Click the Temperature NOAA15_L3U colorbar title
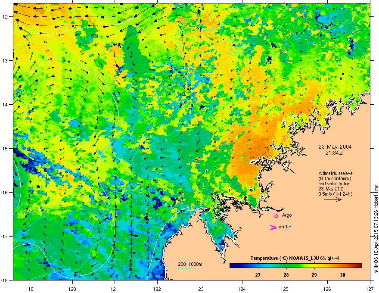Screen dimensions: 379x293 point(295,258)
